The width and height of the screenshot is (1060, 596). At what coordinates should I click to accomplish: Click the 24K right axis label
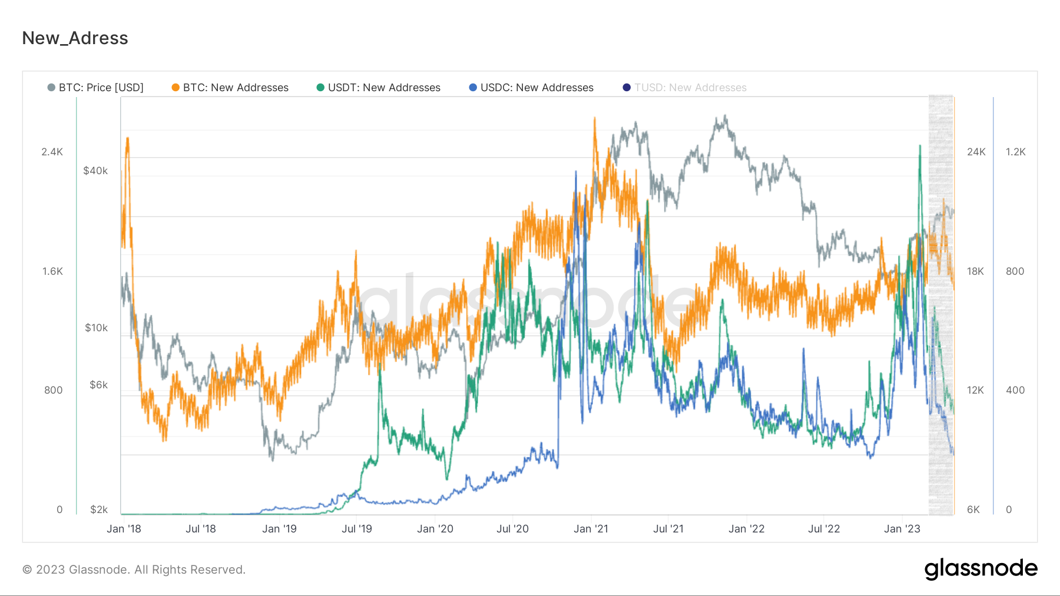976,152
